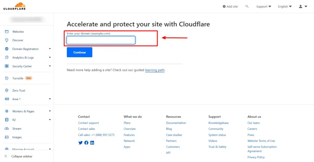Open Contact sales link

[86, 129]
